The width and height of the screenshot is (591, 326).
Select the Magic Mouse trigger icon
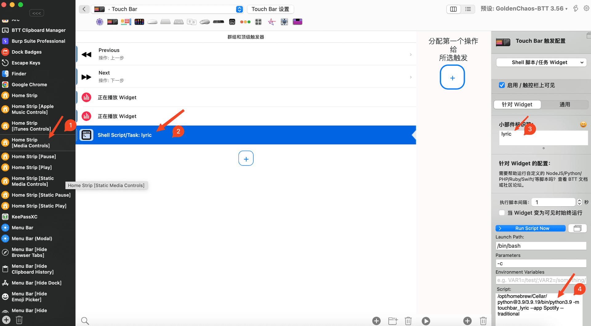[x=152, y=22]
